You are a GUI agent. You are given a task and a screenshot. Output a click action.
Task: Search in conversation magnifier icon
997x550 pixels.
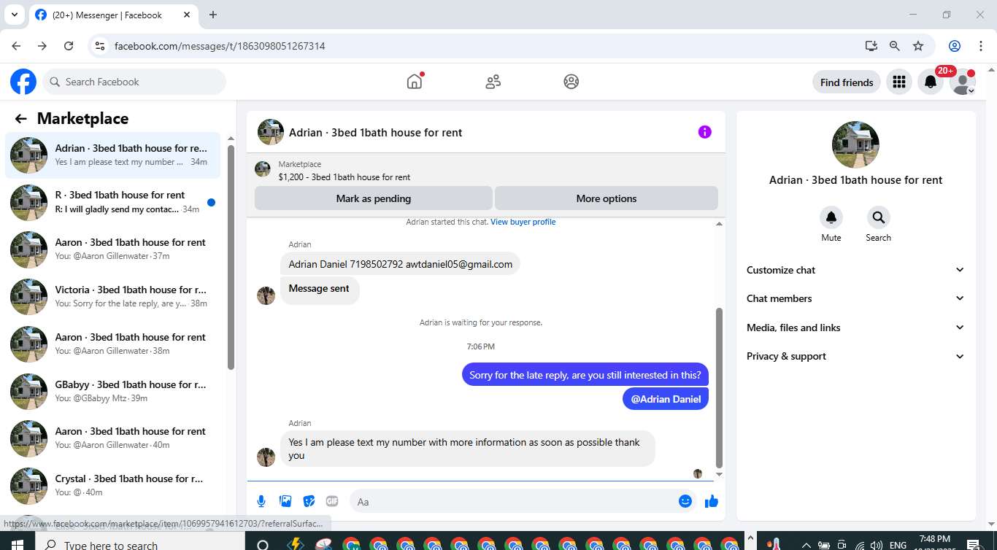click(x=879, y=217)
